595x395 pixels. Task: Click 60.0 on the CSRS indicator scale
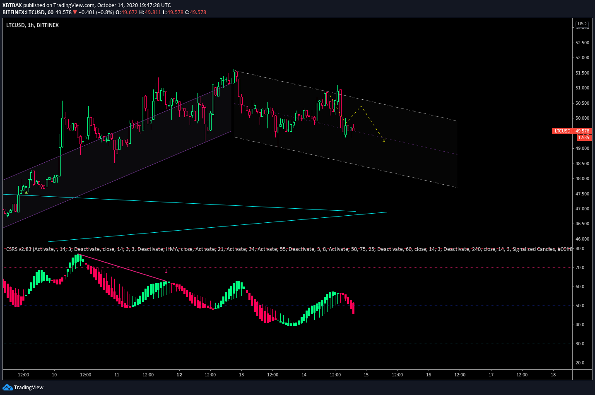[580, 287]
